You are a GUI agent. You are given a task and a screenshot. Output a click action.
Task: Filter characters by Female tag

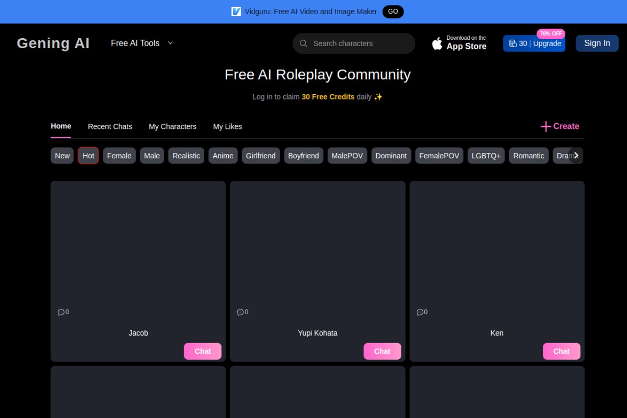tap(119, 156)
